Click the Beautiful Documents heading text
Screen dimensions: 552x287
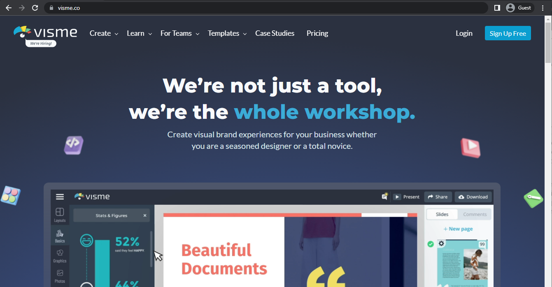(224, 259)
